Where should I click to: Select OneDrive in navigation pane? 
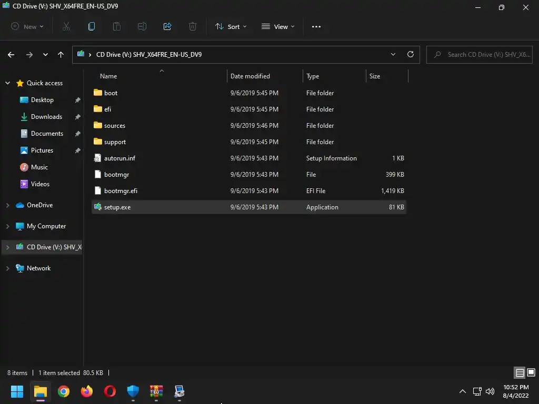(x=39, y=205)
